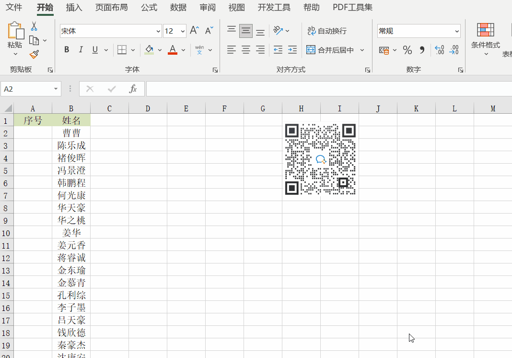The width and height of the screenshot is (512, 358).
Task: Activate the Format Painter brush
Action: [x=34, y=54]
